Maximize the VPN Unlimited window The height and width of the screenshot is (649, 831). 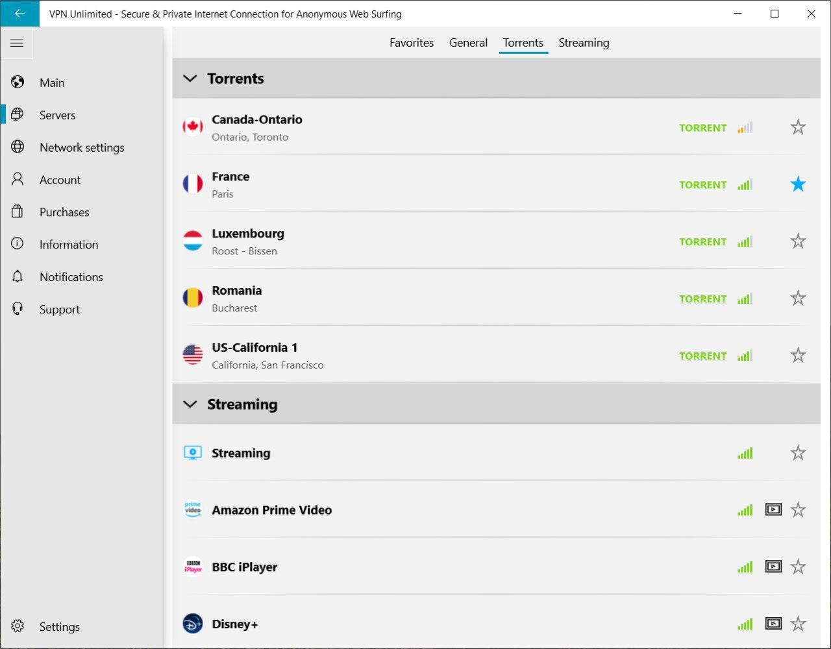(775, 13)
